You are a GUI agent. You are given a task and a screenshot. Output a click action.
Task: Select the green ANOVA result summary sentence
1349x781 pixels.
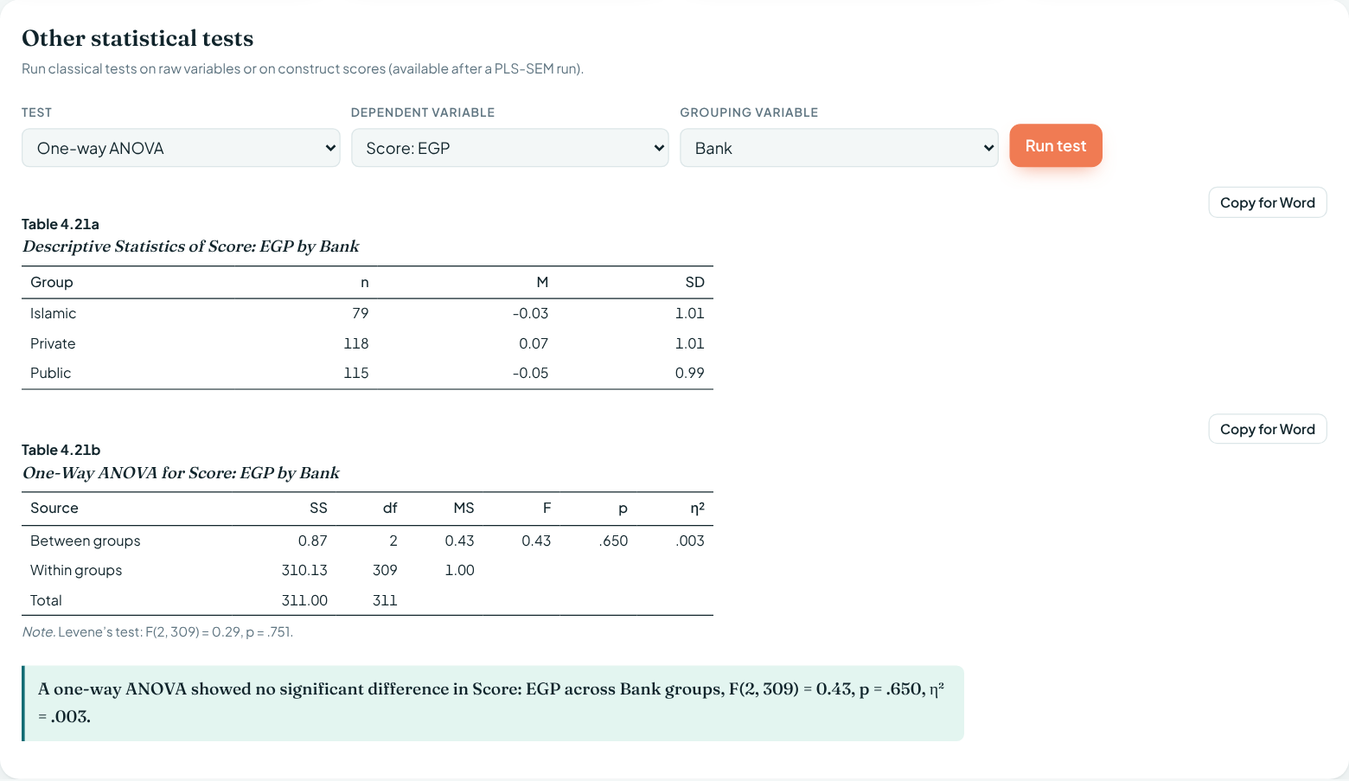493,703
